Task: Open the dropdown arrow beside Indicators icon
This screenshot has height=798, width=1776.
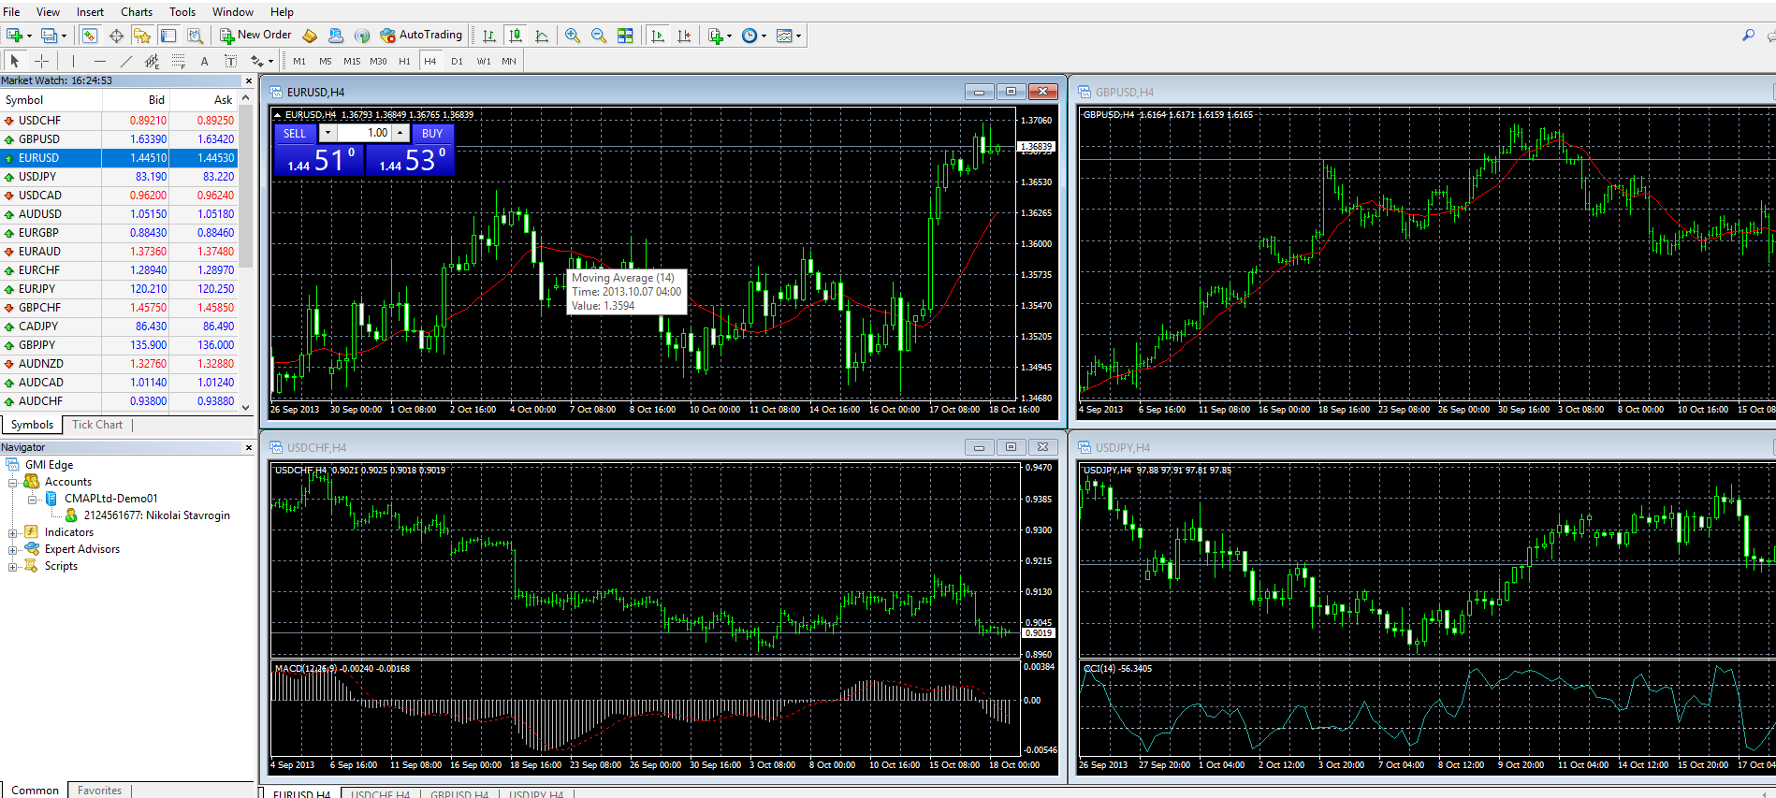Action: click(729, 36)
